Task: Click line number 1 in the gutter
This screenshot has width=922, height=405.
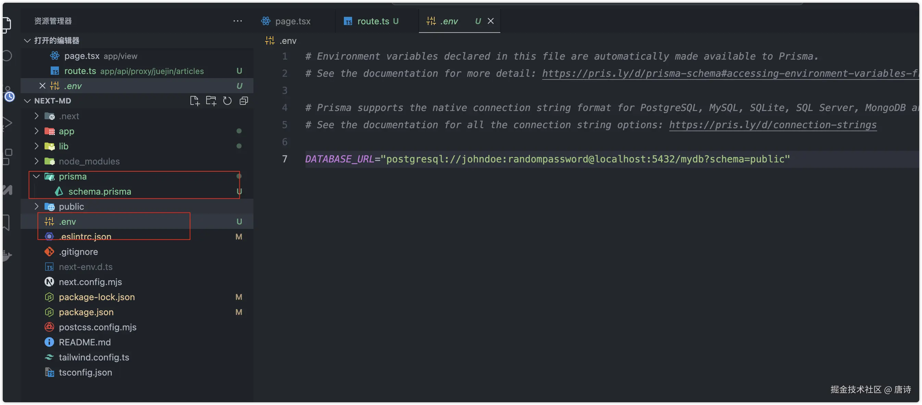Action: point(285,56)
